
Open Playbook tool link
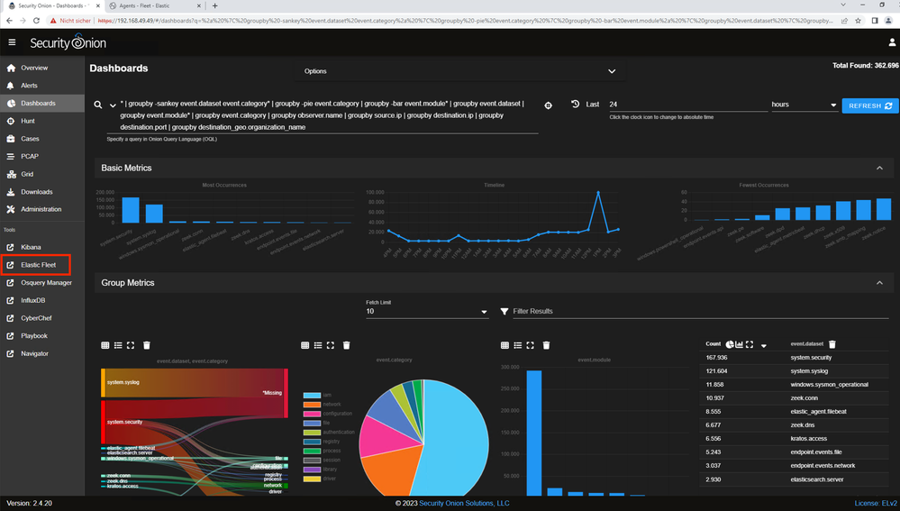(42, 336)
